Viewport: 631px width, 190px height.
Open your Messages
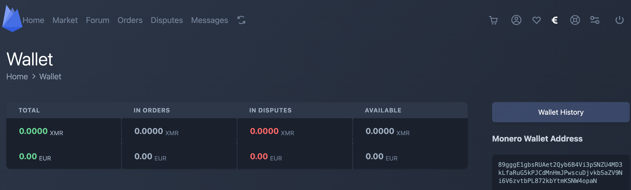pyautogui.click(x=209, y=20)
